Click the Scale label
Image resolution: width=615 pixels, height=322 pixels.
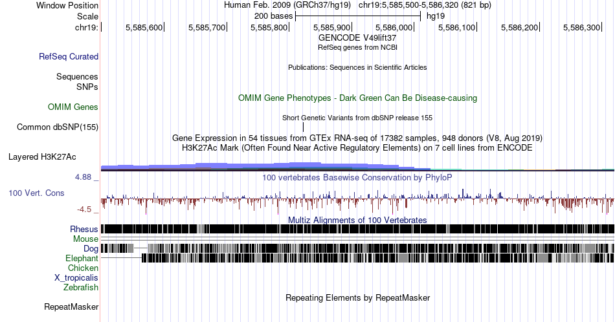click(87, 16)
